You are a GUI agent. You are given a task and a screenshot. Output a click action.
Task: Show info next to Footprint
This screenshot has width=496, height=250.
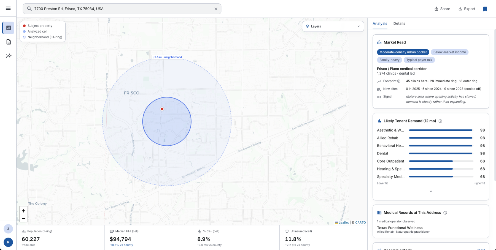click(399, 81)
